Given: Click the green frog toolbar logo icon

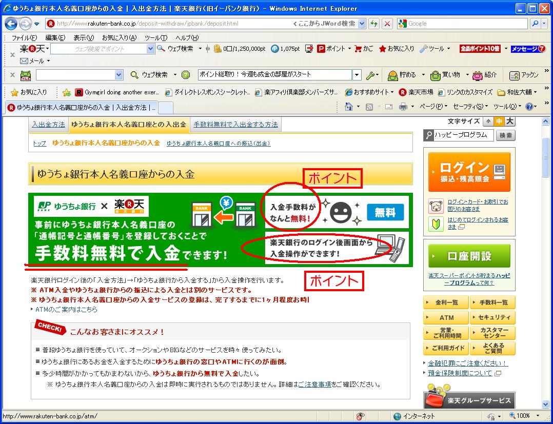Looking at the screenshot, I should click(26, 75).
